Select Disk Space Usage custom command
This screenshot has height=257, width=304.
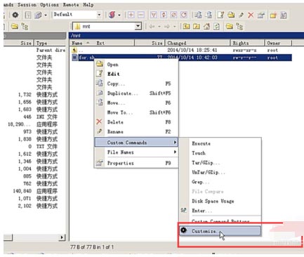click(x=220, y=201)
